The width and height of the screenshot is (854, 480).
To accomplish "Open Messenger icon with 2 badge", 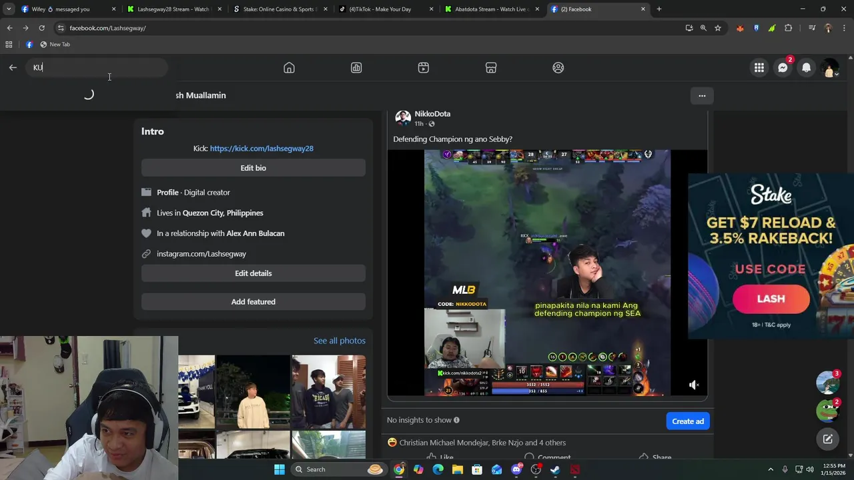I will [x=783, y=67].
